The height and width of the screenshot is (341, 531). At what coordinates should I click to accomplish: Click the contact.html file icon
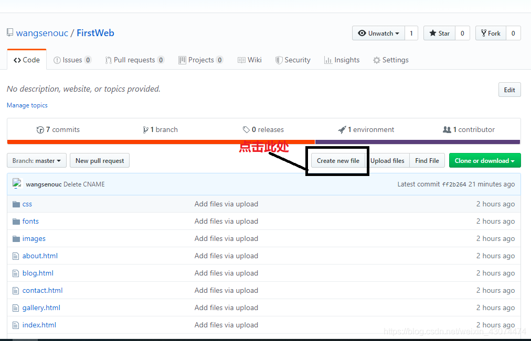point(16,291)
